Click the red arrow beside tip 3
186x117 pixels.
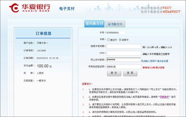[83, 105]
